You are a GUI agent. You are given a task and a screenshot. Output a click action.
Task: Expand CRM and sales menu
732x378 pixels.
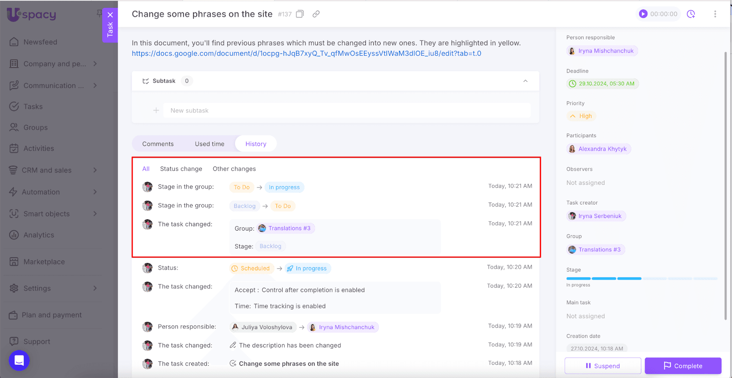[x=95, y=170]
